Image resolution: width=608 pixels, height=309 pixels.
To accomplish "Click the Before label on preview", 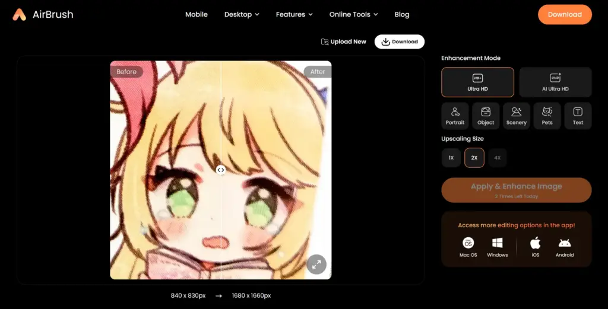I will click(x=126, y=72).
